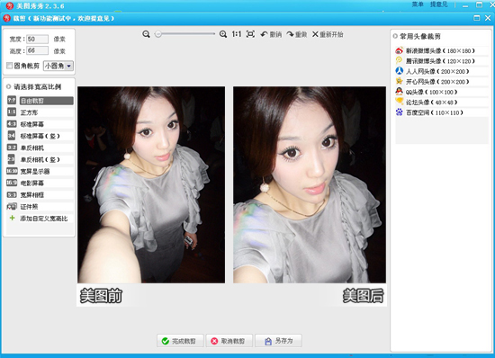Select 腾讯微博头像 120×120 preset
The height and width of the screenshot is (358, 495).
coord(441,61)
